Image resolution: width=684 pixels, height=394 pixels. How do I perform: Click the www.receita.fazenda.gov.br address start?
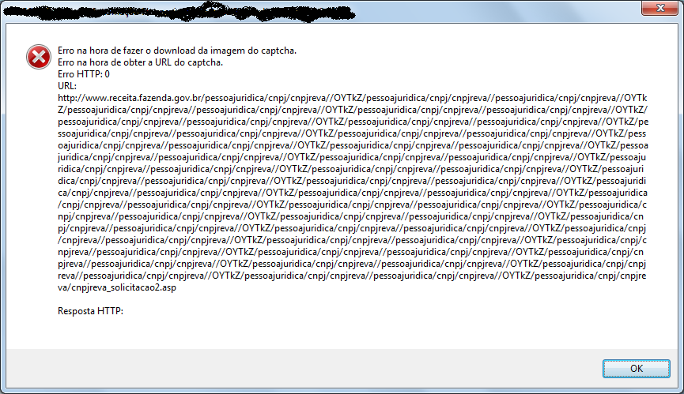pos(130,98)
